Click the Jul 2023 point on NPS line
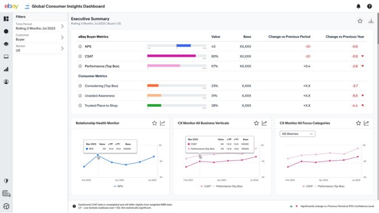 point(154,157)
